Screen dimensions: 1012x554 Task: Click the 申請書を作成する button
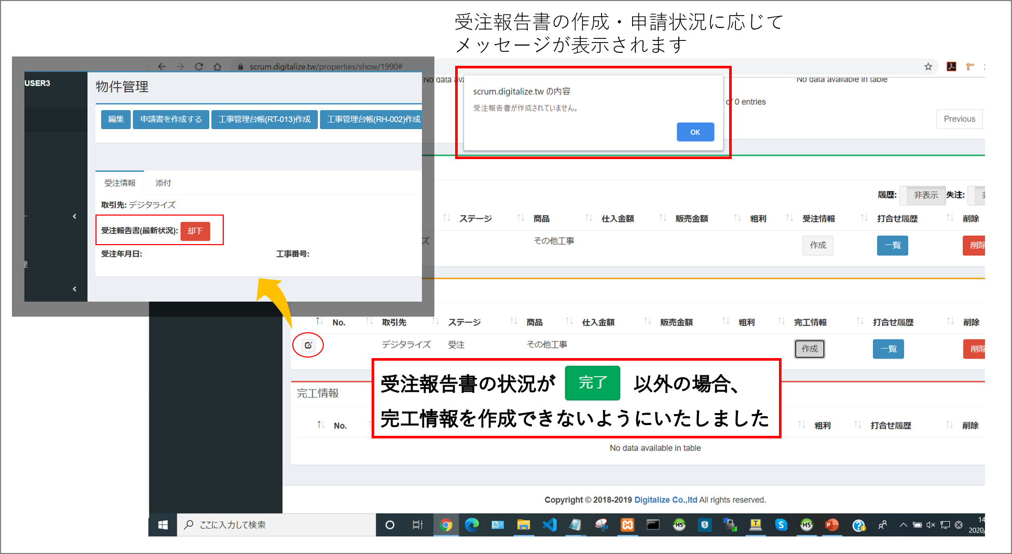point(171,119)
